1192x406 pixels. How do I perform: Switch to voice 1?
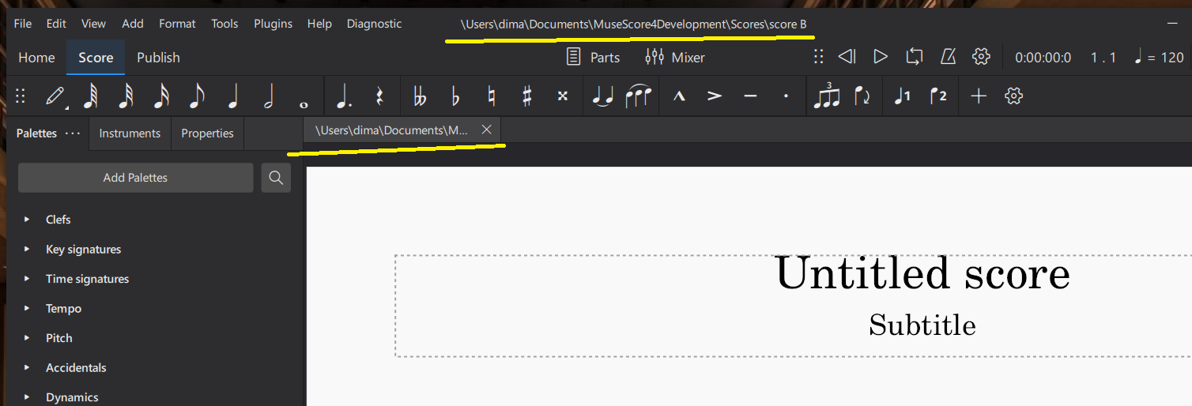point(902,96)
